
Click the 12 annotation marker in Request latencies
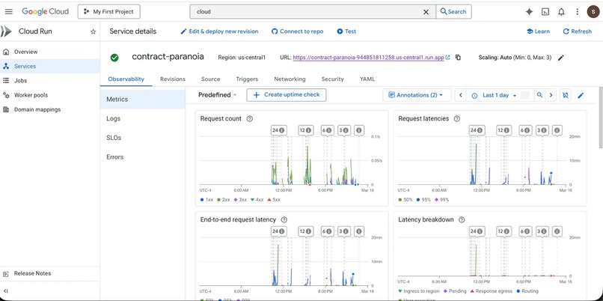[503, 130]
